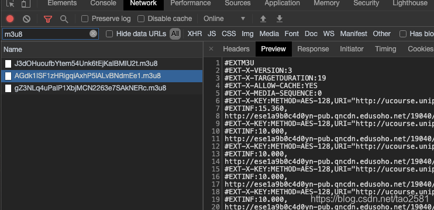The image size is (434, 210).
Task: Open the Headers tab of request
Action: coord(236,49)
